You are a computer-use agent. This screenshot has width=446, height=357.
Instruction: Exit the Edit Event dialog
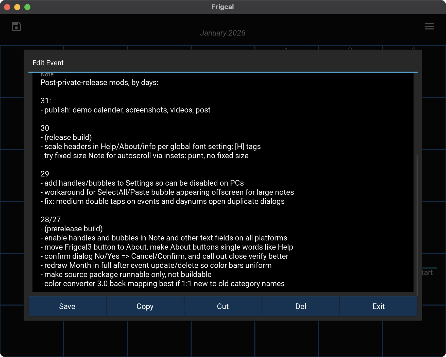379,306
